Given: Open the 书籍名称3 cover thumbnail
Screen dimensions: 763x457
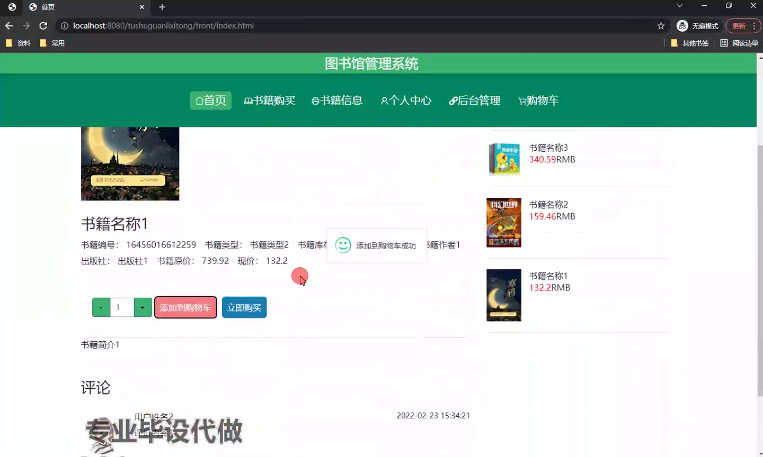Looking at the screenshot, I should coord(504,159).
